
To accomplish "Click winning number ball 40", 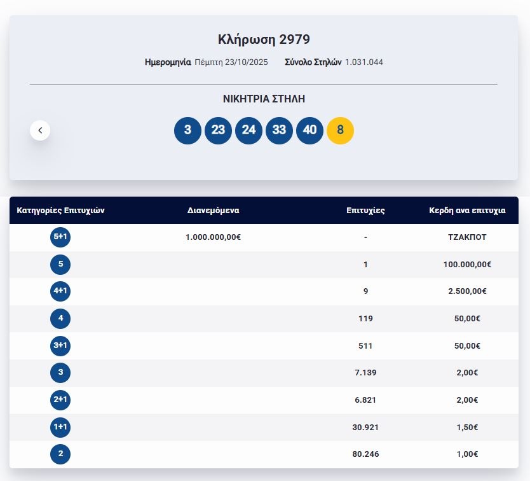I will pos(309,130).
